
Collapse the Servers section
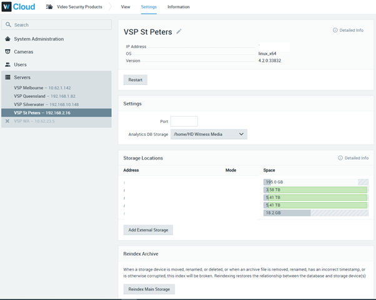coord(22,77)
